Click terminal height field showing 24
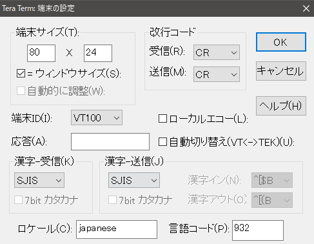Screen dimensions: 314x244 (98, 53)
